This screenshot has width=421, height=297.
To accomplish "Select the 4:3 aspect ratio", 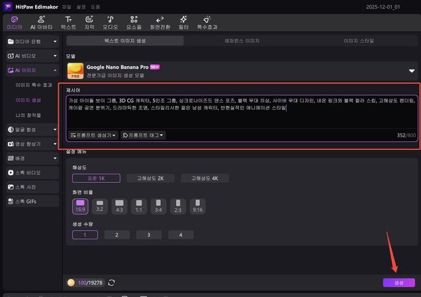I will coord(119,206).
